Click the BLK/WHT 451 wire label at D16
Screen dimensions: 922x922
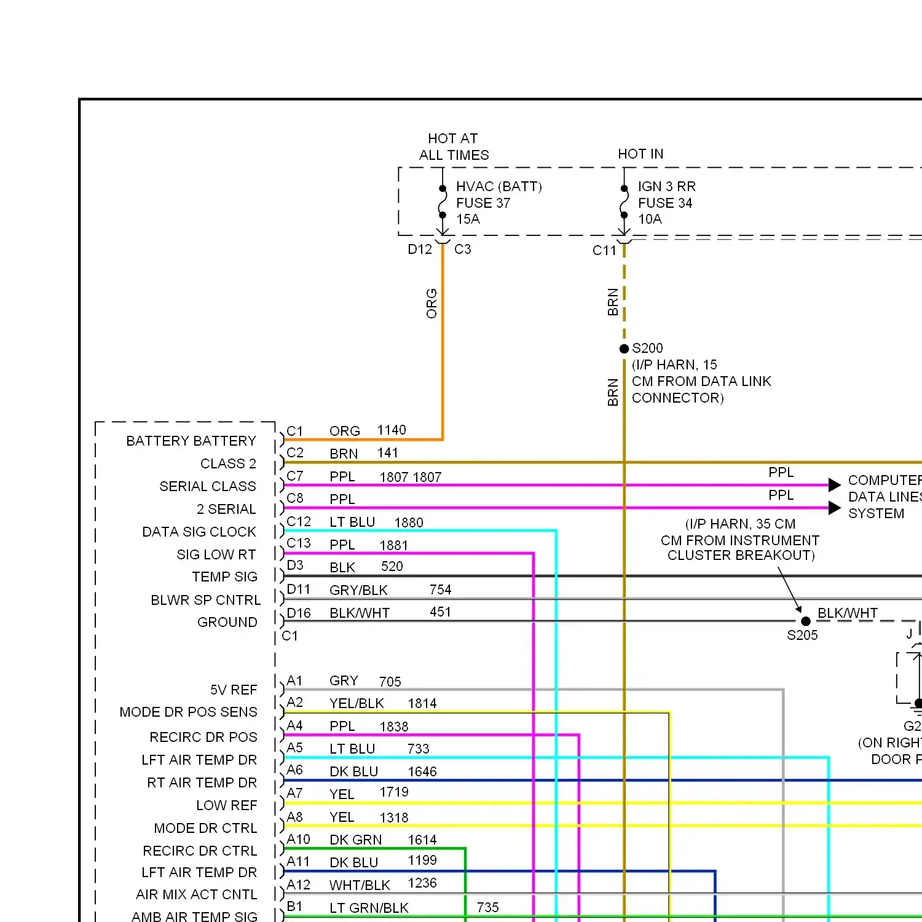pos(390,612)
